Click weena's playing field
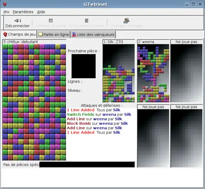This screenshot has height=189, width=205. [x=153, y=73]
